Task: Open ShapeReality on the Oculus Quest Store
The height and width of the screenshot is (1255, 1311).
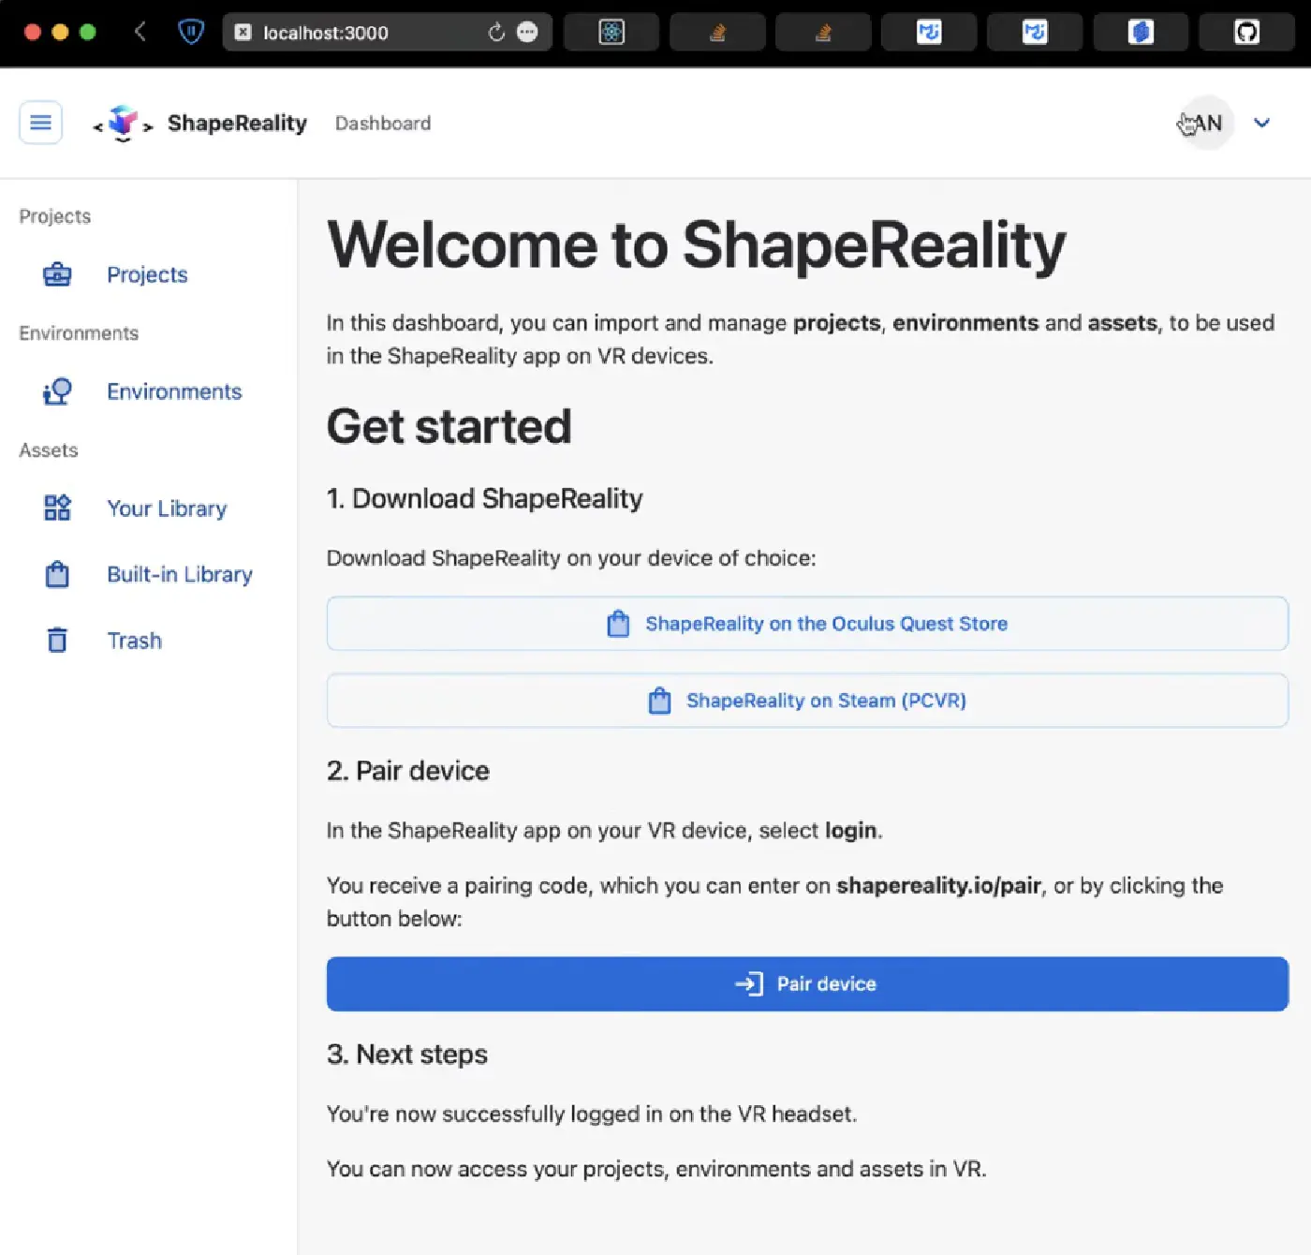Action: tap(807, 624)
